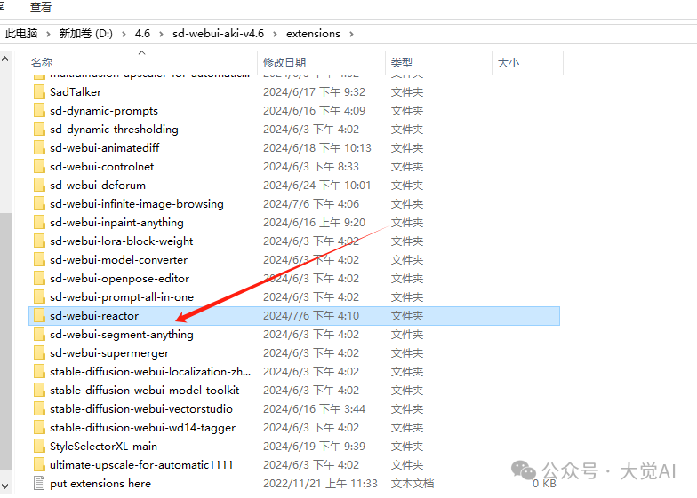The image size is (697, 498).
Task: Click date 2024/6/19 下午 9:39 of StyleSelectorXL-main
Action: coord(315,446)
